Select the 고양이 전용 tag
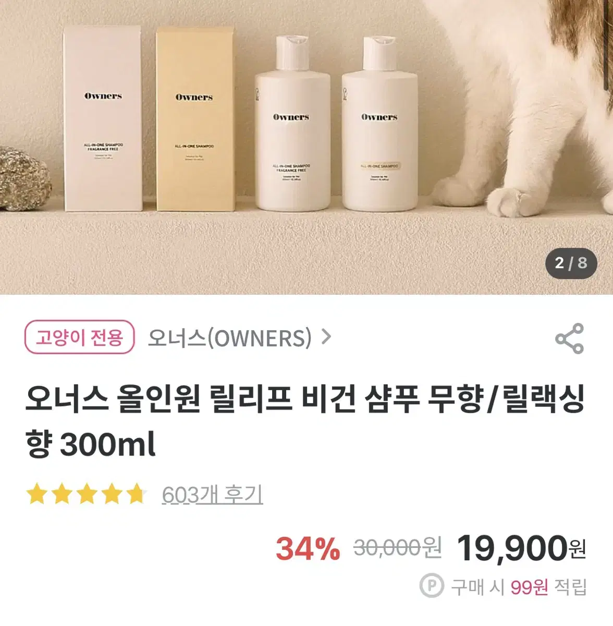613x626 pixels. 79,338
